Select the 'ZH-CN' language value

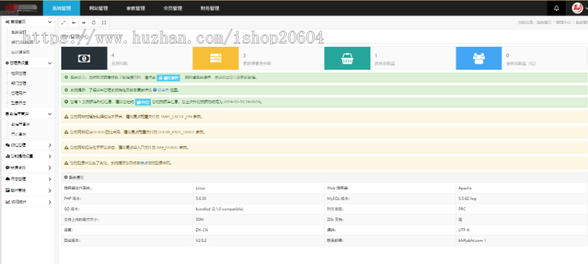pos(201,229)
